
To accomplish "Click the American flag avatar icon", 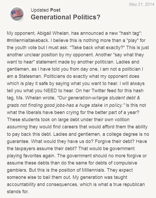I will click(17, 14).
